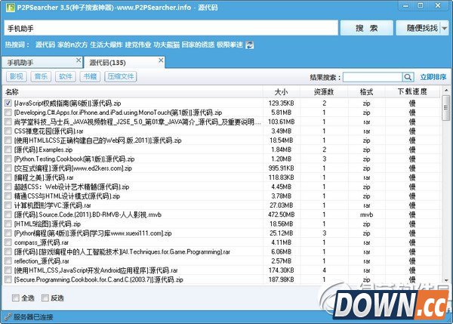Open the 随便找找 dropdown arrow
Screen dimensions: 453x324
445,28
